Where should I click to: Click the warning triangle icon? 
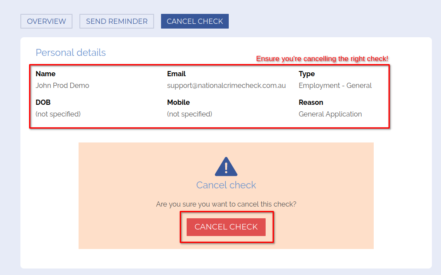[x=226, y=167]
